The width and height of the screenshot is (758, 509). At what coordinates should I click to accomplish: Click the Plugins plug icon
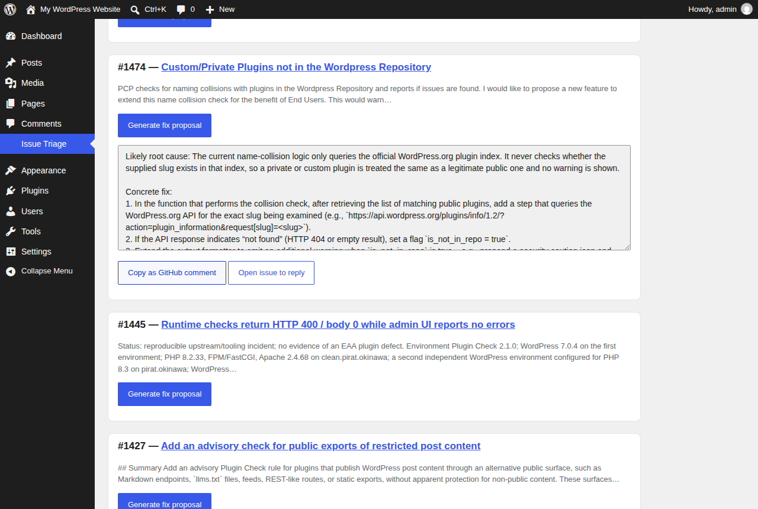coord(11,191)
